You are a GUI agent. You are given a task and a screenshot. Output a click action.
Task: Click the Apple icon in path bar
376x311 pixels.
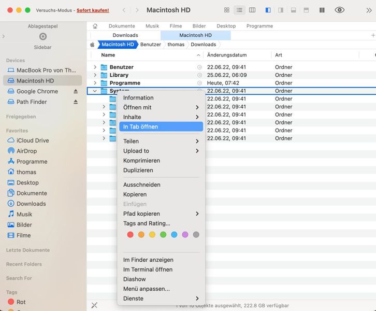pos(92,45)
